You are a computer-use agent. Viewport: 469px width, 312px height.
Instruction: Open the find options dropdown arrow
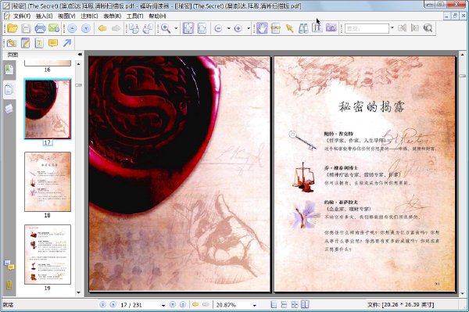(x=392, y=28)
